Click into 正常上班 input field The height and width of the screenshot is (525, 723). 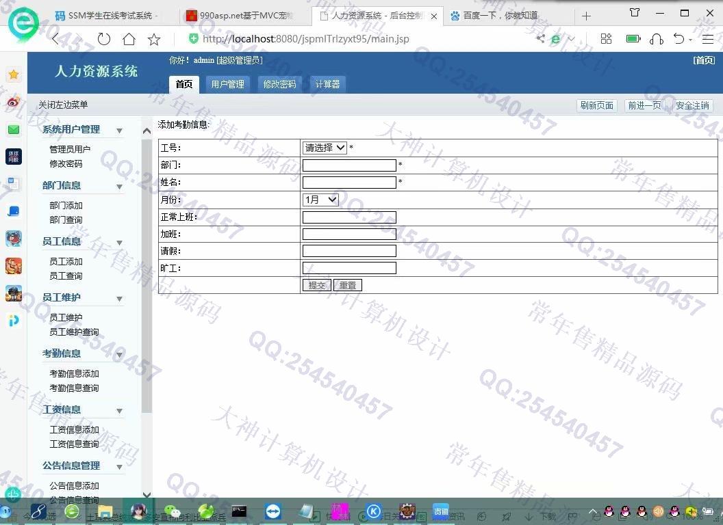coord(349,217)
